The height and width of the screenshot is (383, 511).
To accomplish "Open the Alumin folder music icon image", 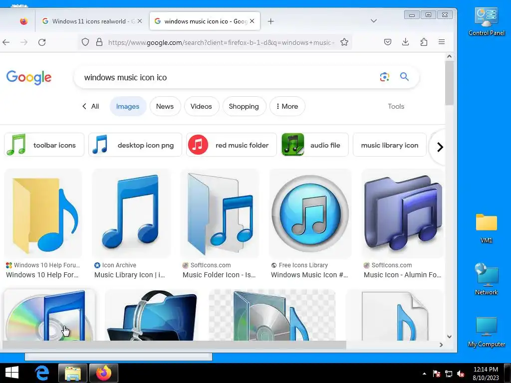I will coord(403,213).
